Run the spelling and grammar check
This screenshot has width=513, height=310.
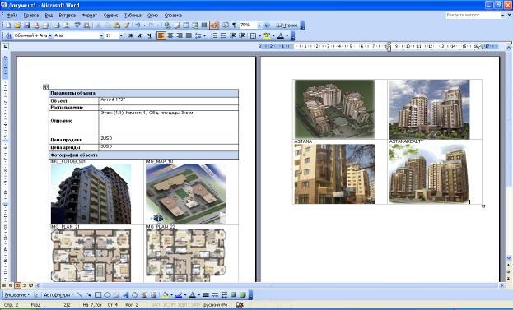77,25
